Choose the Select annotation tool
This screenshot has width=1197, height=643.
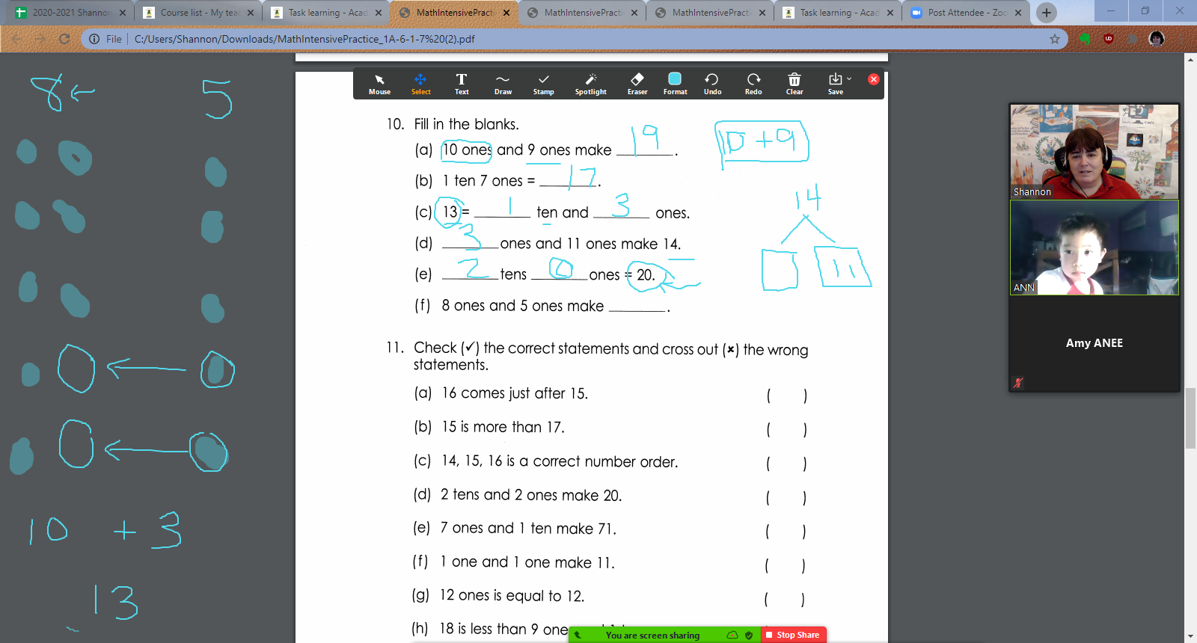[x=420, y=84]
